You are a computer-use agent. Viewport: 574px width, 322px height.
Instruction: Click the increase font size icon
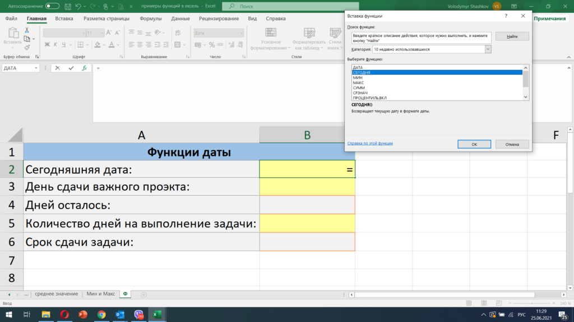109,33
